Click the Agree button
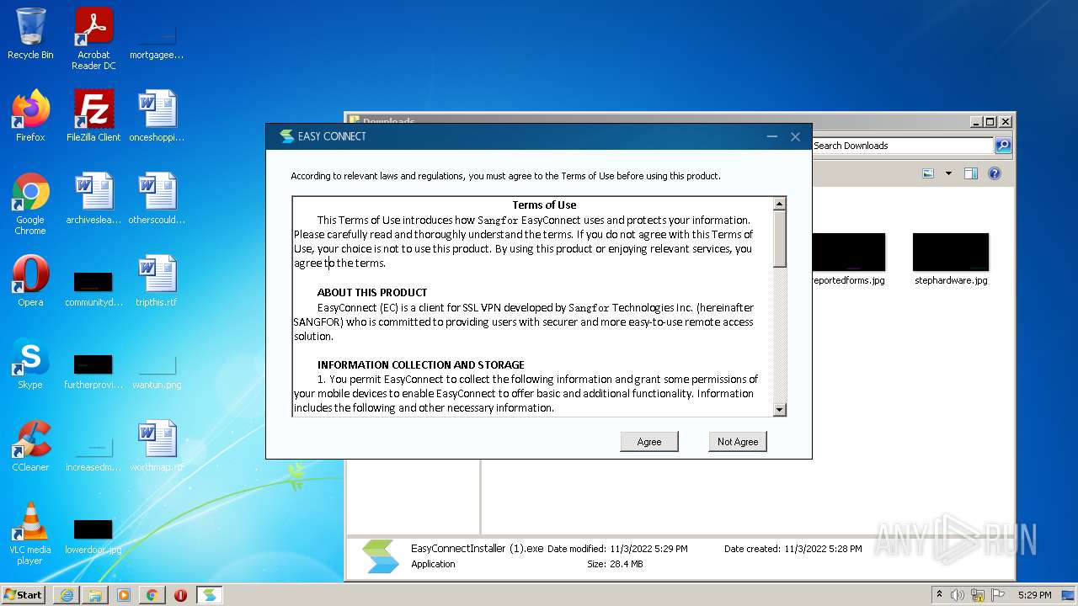Viewport: 1078px width, 606px height. tap(649, 441)
